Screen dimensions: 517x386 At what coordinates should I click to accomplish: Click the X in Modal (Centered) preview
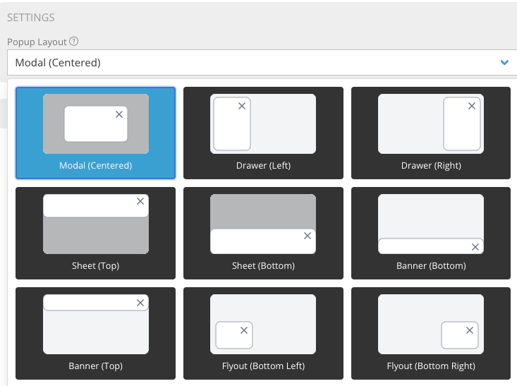point(119,114)
